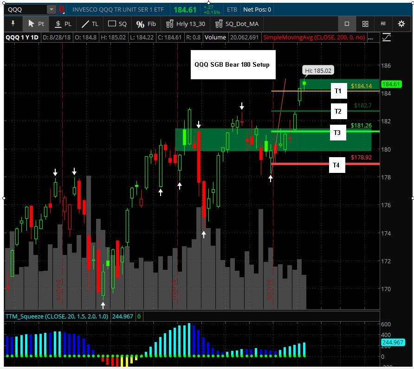Switch to single chart layout
Viewport: 414px width, 369px height.
pos(347,24)
